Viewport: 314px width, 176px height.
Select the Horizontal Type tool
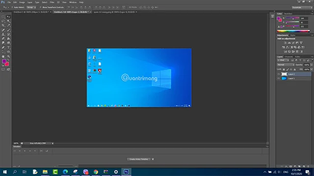click(x=8, y=47)
